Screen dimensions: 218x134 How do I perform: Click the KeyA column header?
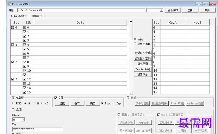pos(173,23)
